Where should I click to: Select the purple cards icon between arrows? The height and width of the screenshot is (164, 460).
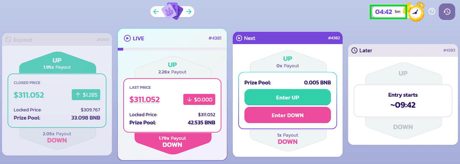point(172,11)
